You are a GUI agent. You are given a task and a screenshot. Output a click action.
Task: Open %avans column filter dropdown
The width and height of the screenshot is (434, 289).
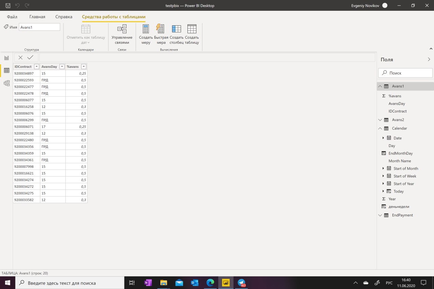point(84,67)
